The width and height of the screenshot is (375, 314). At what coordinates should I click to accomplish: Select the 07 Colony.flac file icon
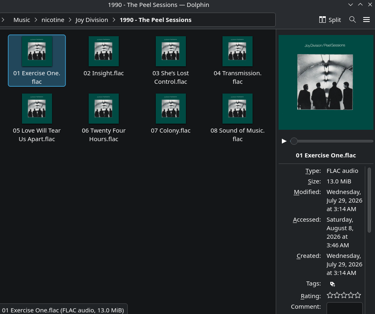tap(171, 109)
